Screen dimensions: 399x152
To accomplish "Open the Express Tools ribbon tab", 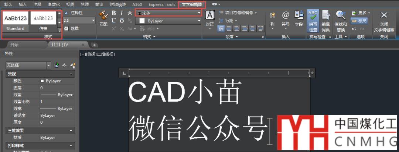I will [x=162, y=4].
